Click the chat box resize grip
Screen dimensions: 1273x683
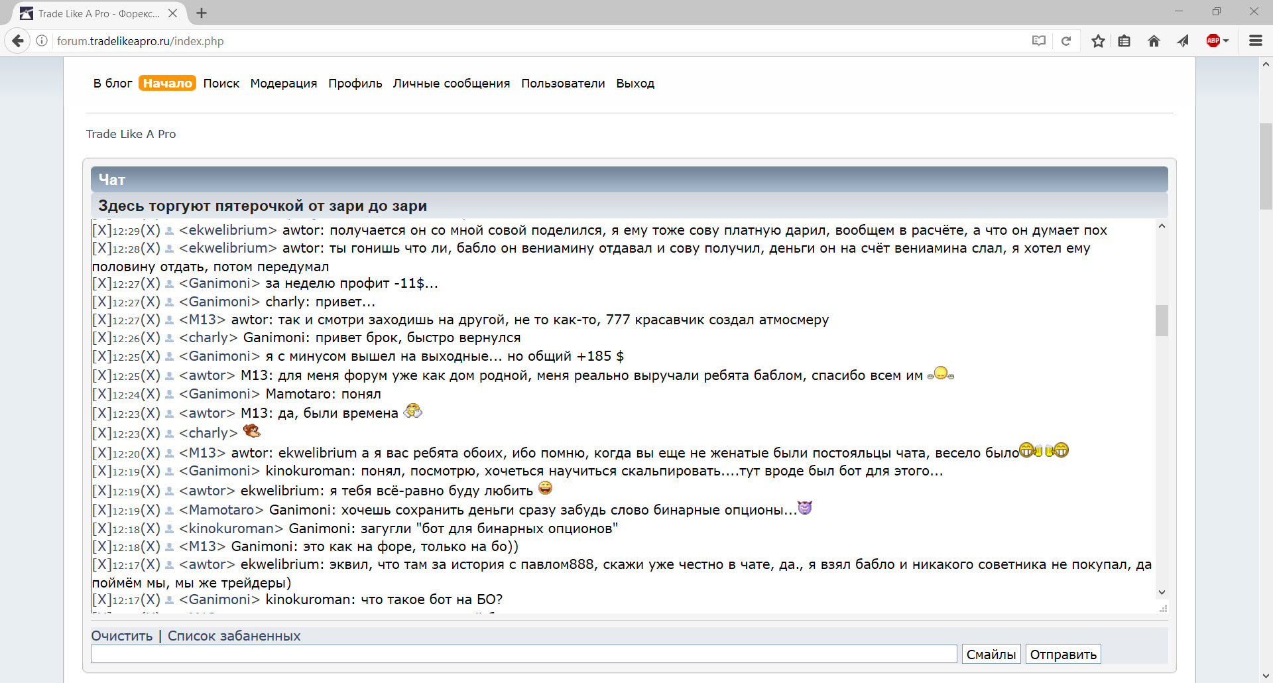(1163, 608)
